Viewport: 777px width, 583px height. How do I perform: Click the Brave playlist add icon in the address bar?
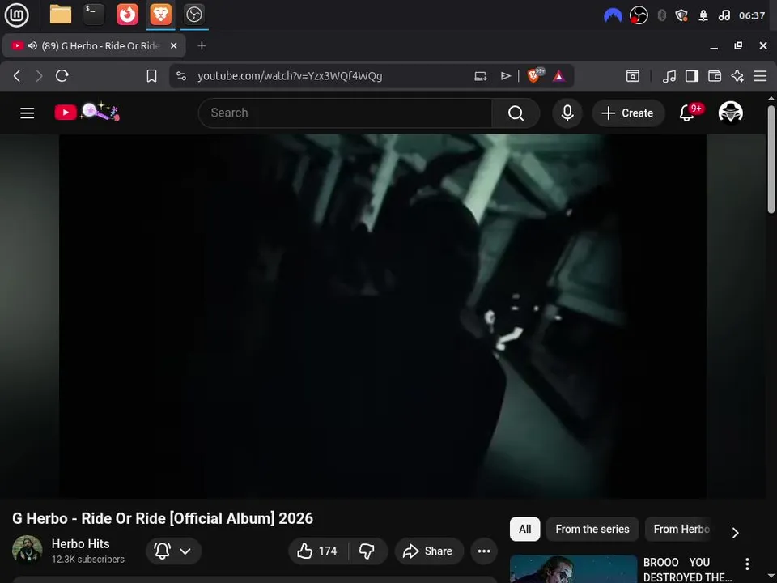[505, 76]
